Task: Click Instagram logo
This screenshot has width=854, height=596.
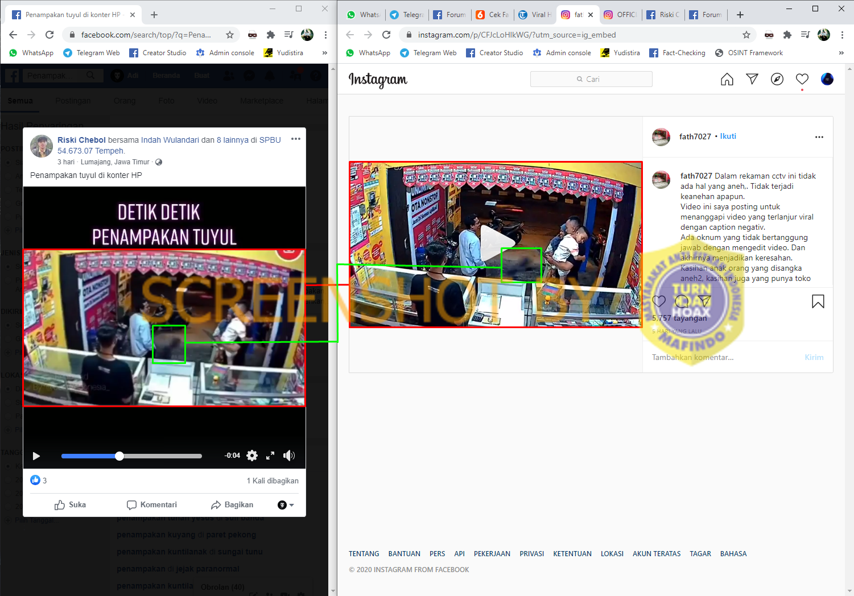Action: tap(378, 80)
